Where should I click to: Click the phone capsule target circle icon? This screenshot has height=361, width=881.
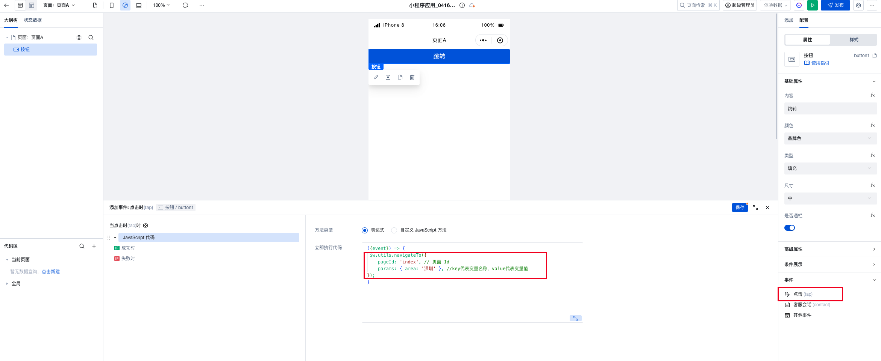pyautogui.click(x=500, y=40)
